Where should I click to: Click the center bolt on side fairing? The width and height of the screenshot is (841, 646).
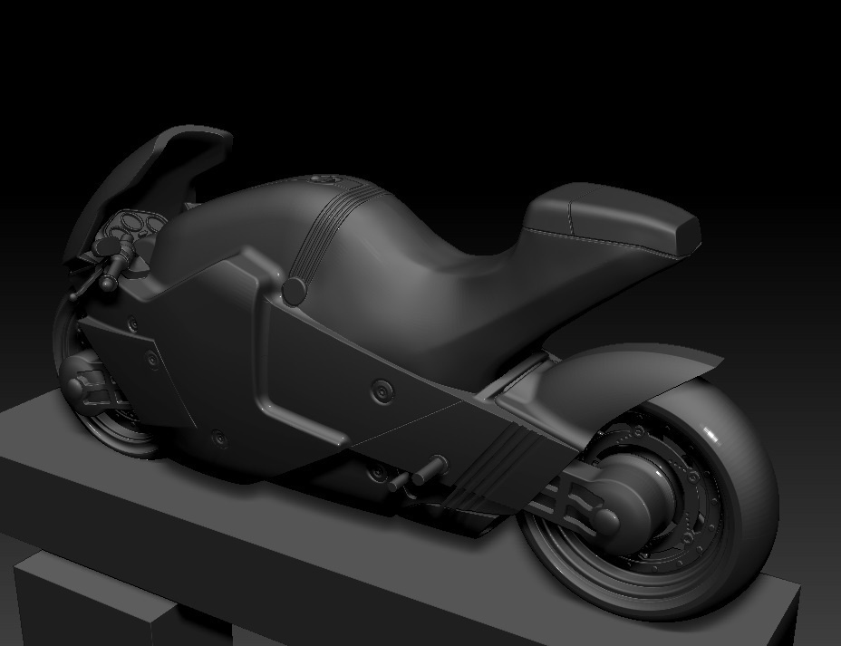pos(382,390)
